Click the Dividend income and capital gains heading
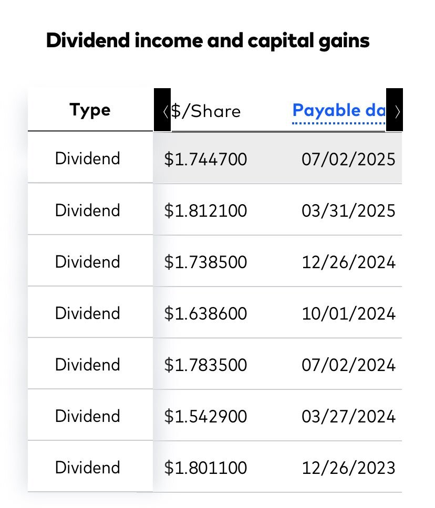Viewport: 435px width, 508px height. pyautogui.click(x=208, y=41)
